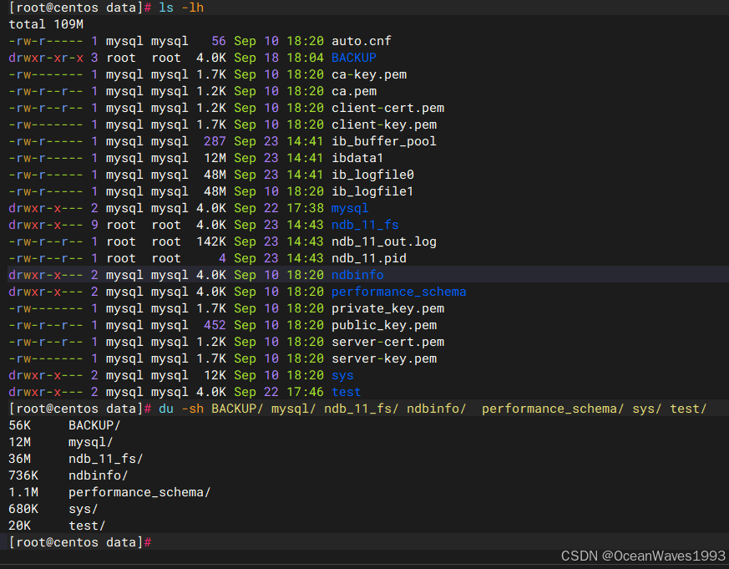Select the BACKUP directory name in the listing
Viewport: 729px width, 569px height.
[354, 58]
